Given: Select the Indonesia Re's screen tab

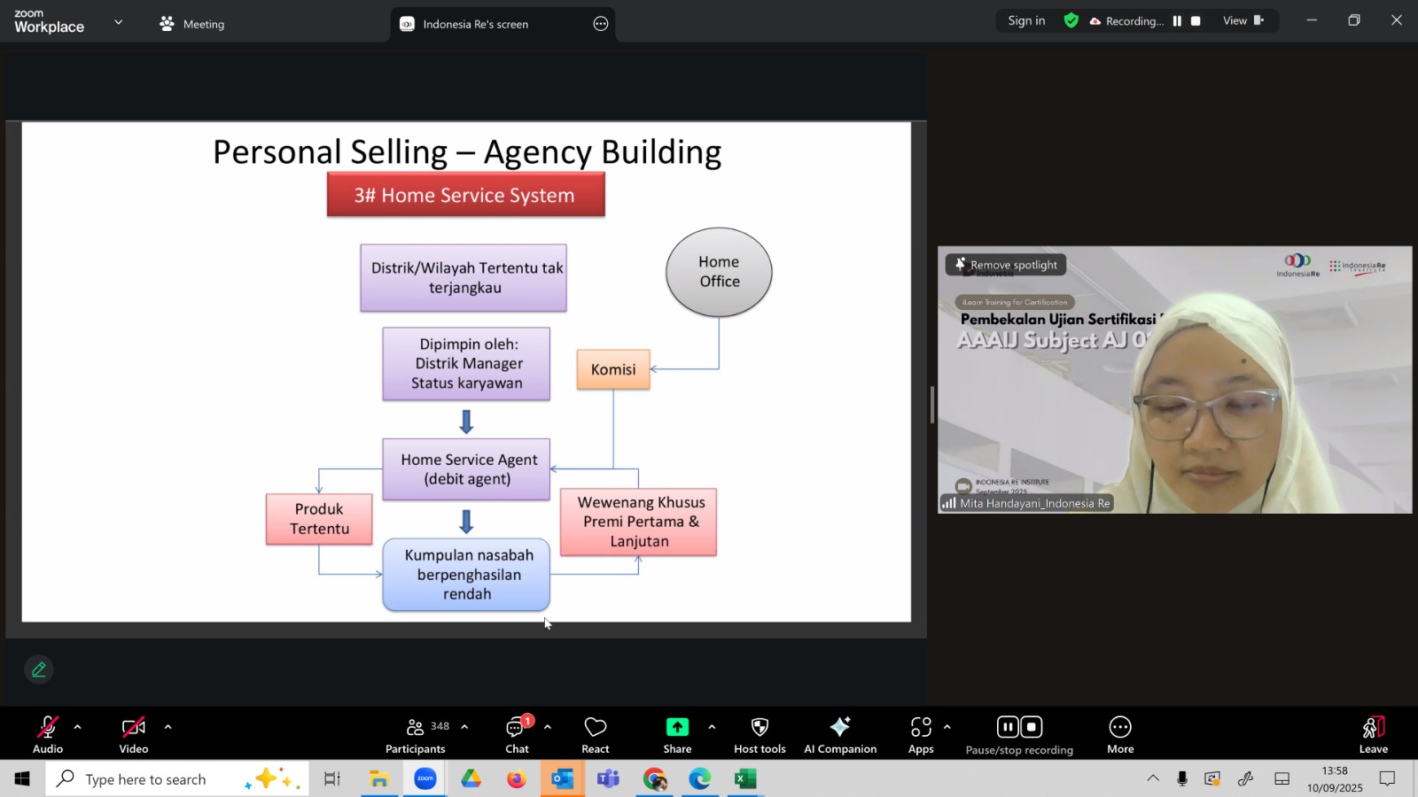Looking at the screenshot, I should (x=475, y=24).
